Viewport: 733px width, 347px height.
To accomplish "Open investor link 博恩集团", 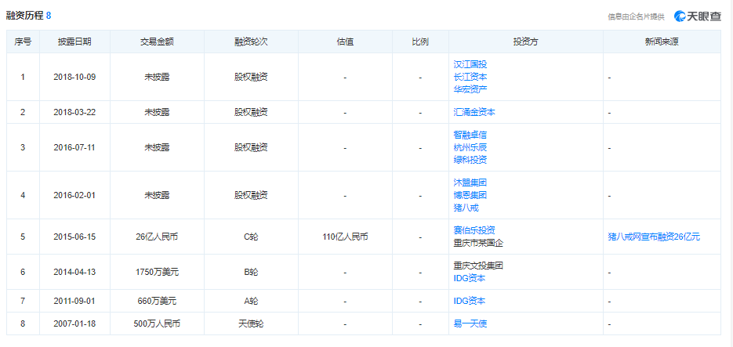I will pos(470,195).
